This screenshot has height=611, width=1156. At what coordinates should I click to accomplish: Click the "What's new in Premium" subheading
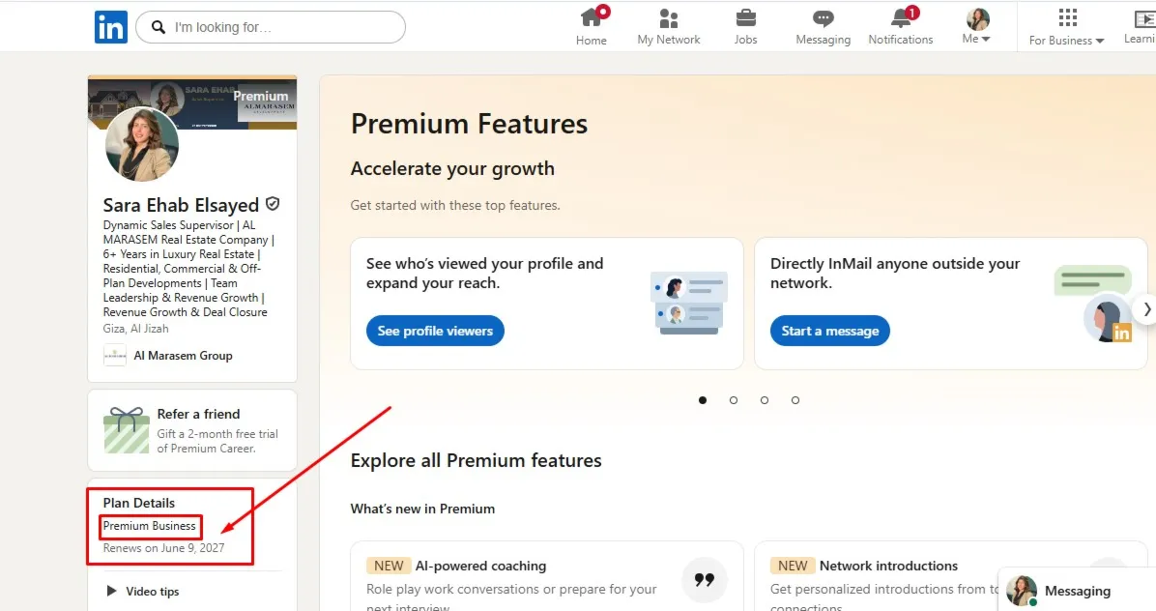point(422,509)
